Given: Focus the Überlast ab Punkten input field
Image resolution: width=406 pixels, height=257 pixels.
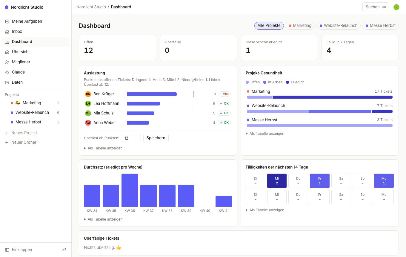Looking at the screenshot, I should pos(131,138).
